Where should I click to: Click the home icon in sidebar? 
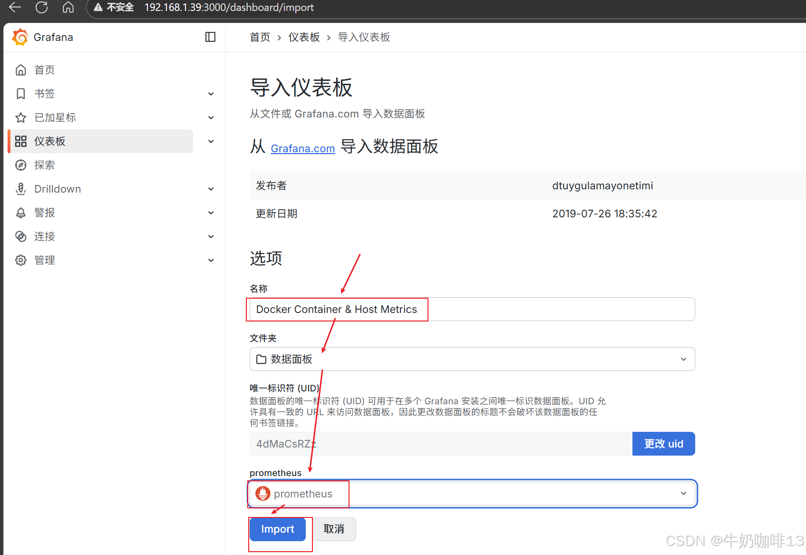[x=21, y=70]
